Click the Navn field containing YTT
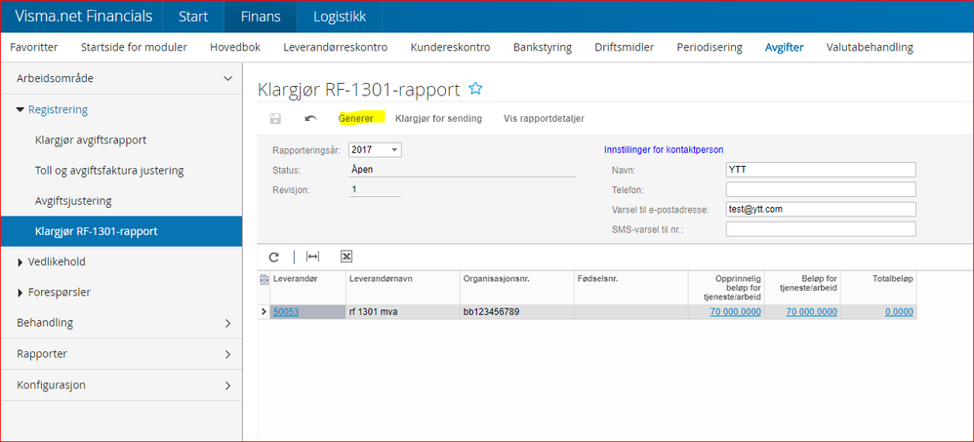974x442 pixels. click(821, 170)
